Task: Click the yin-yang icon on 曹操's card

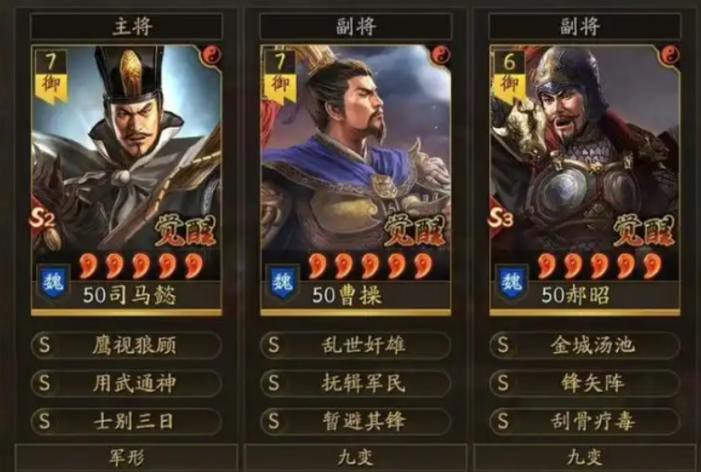Action: click(440, 55)
